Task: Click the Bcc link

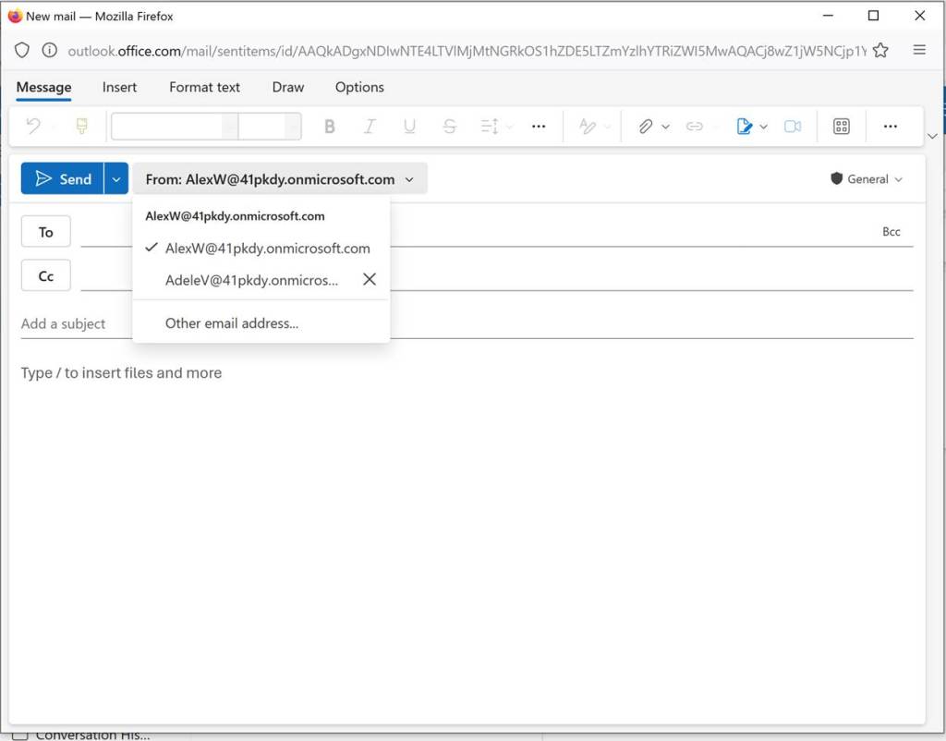Action: 891,232
